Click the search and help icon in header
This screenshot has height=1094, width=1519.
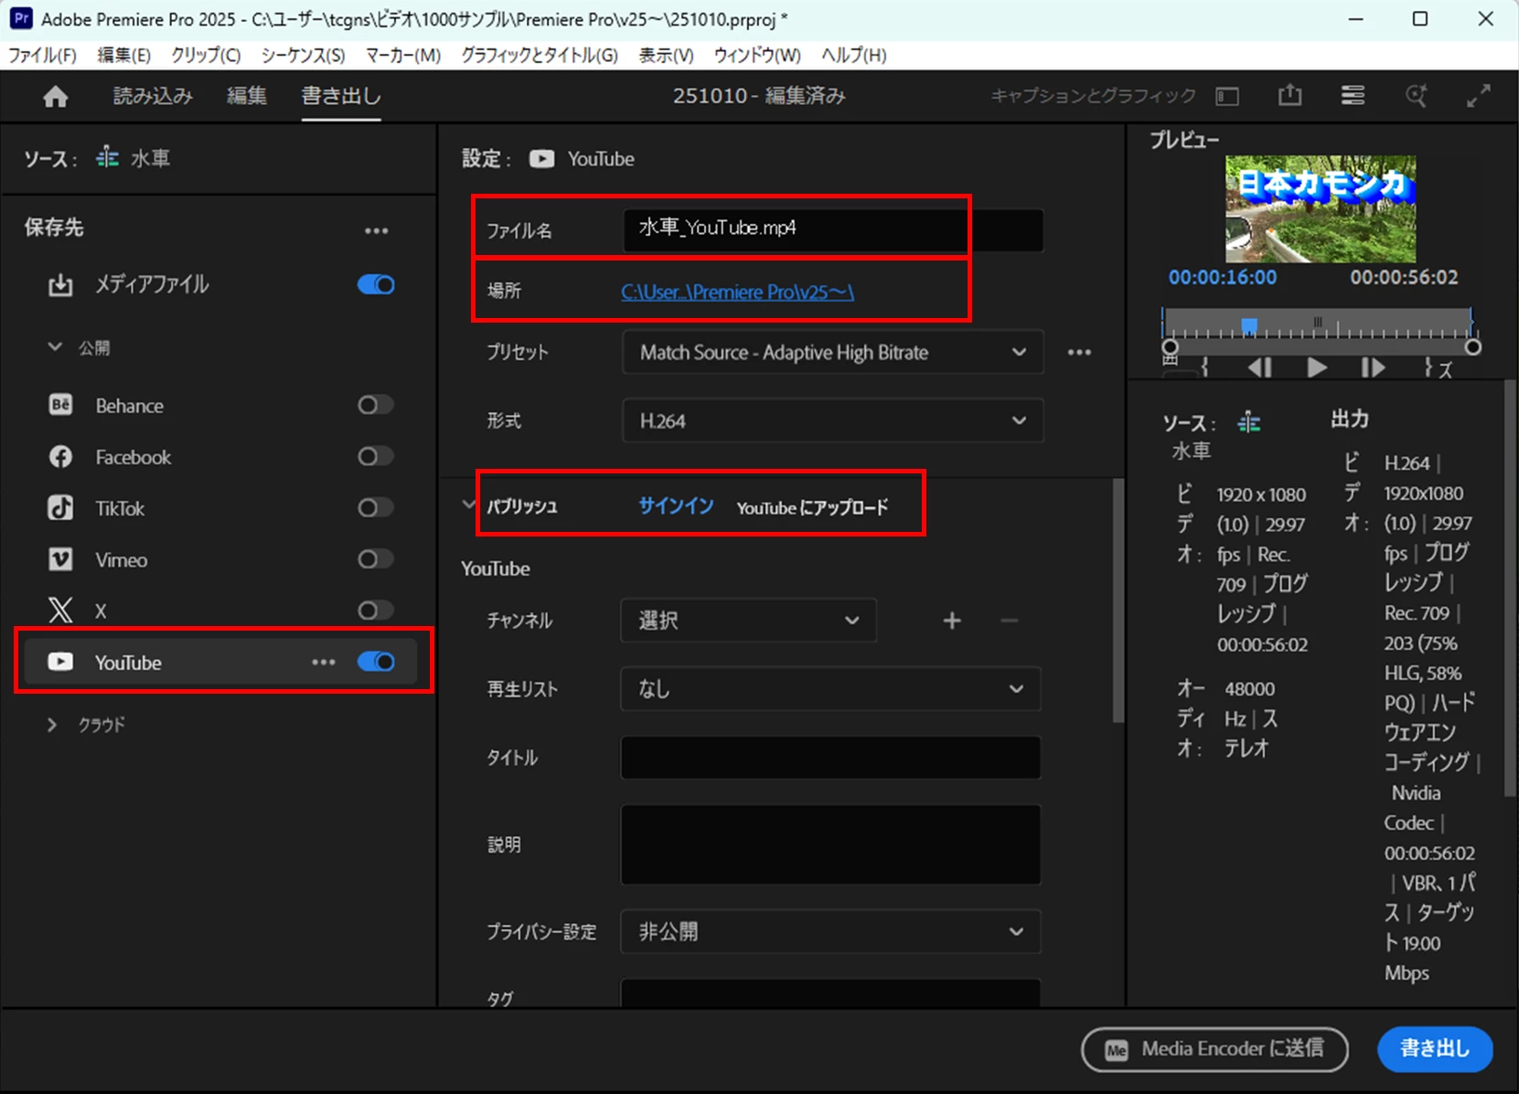[1416, 95]
